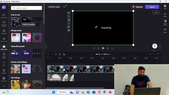
Task: Click the cloud sync disabled icon
Action: (x=64, y=7)
